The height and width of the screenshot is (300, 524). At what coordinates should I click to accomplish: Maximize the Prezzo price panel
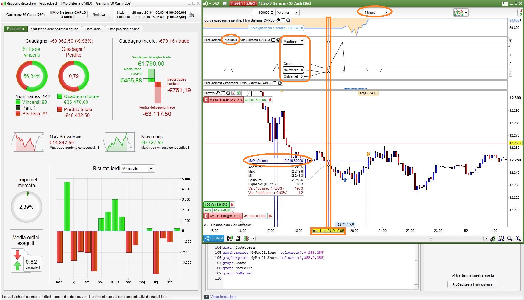(223, 93)
